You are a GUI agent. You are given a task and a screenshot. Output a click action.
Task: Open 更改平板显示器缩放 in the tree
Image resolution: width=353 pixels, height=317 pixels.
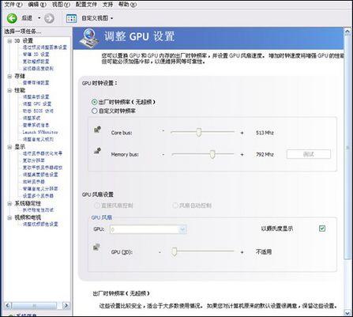coord(43,168)
